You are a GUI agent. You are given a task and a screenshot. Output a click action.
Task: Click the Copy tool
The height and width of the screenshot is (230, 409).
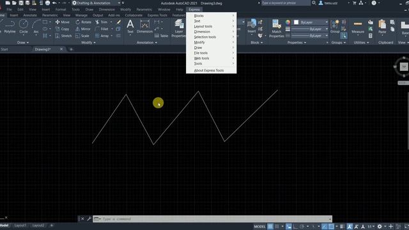point(63,29)
